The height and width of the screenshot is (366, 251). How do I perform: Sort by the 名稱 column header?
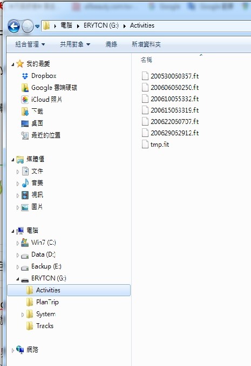point(146,60)
